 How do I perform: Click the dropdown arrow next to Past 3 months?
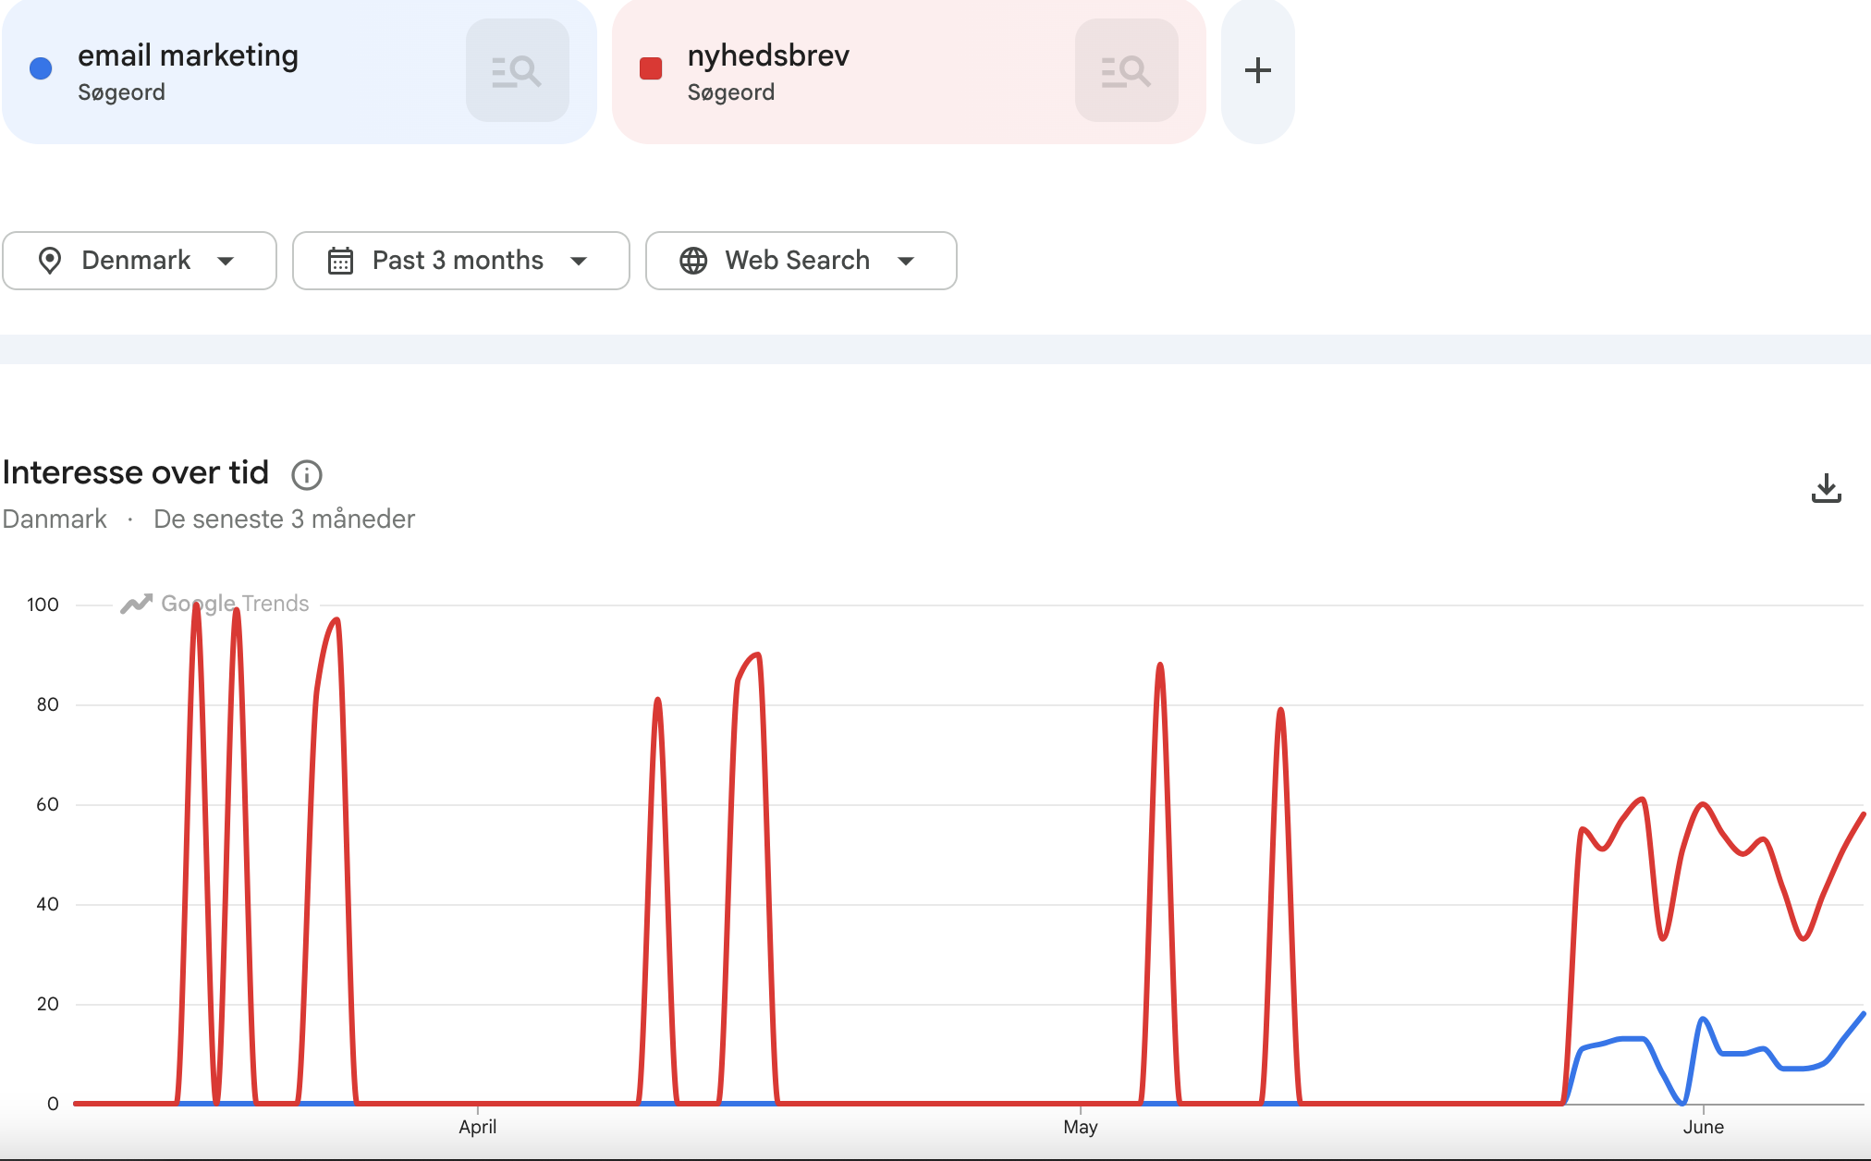[x=579, y=261]
